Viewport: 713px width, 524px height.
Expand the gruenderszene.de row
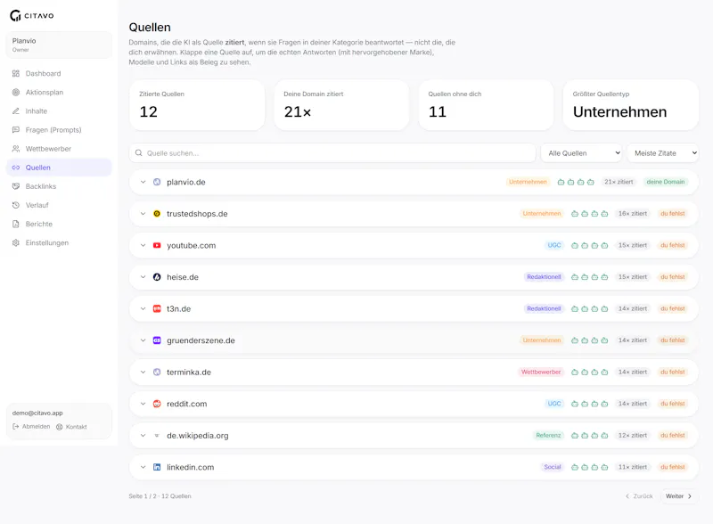tap(143, 340)
